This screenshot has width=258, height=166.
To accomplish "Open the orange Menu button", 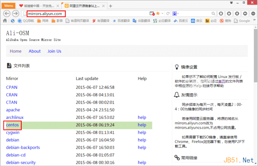I will pos(9,6).
